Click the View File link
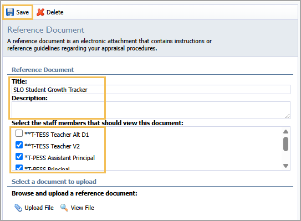The width and height of the screenshot is (301, 221). [x=83, y=208]
